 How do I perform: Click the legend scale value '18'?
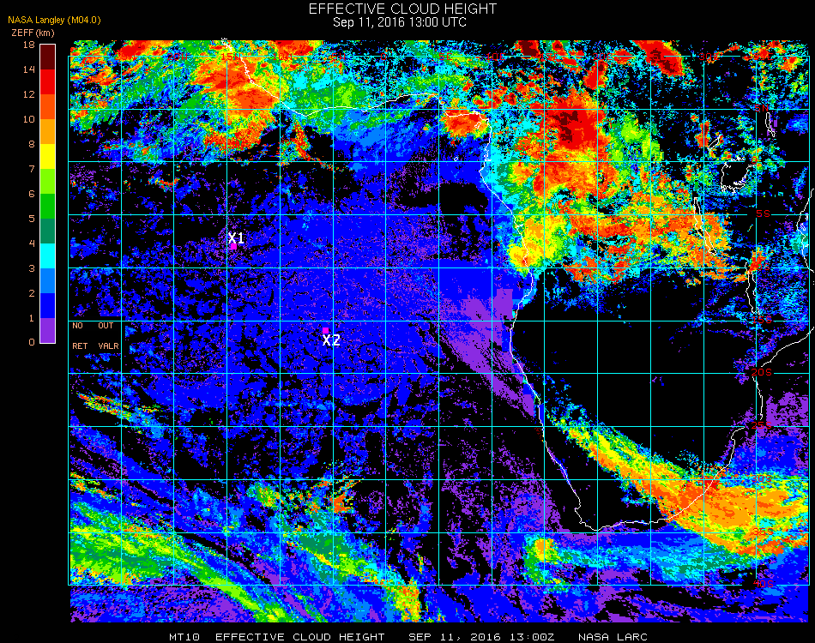[x=28, y=45]
